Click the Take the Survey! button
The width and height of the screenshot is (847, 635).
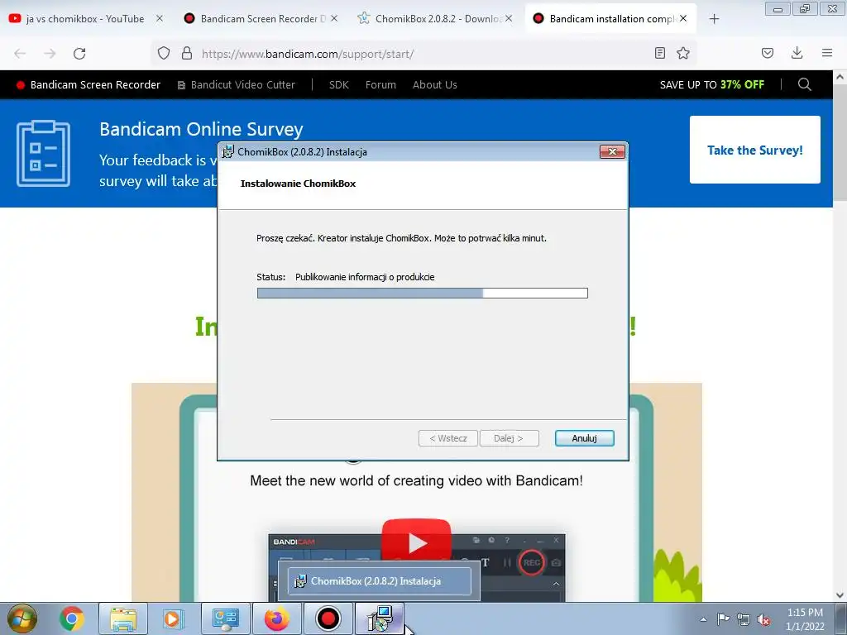point(754,150)
